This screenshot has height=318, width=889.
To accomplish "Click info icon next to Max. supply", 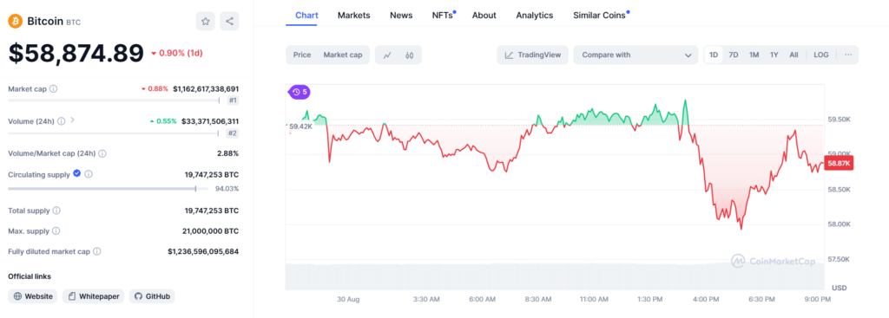I will pyautogui.click(x=56, y=230).
